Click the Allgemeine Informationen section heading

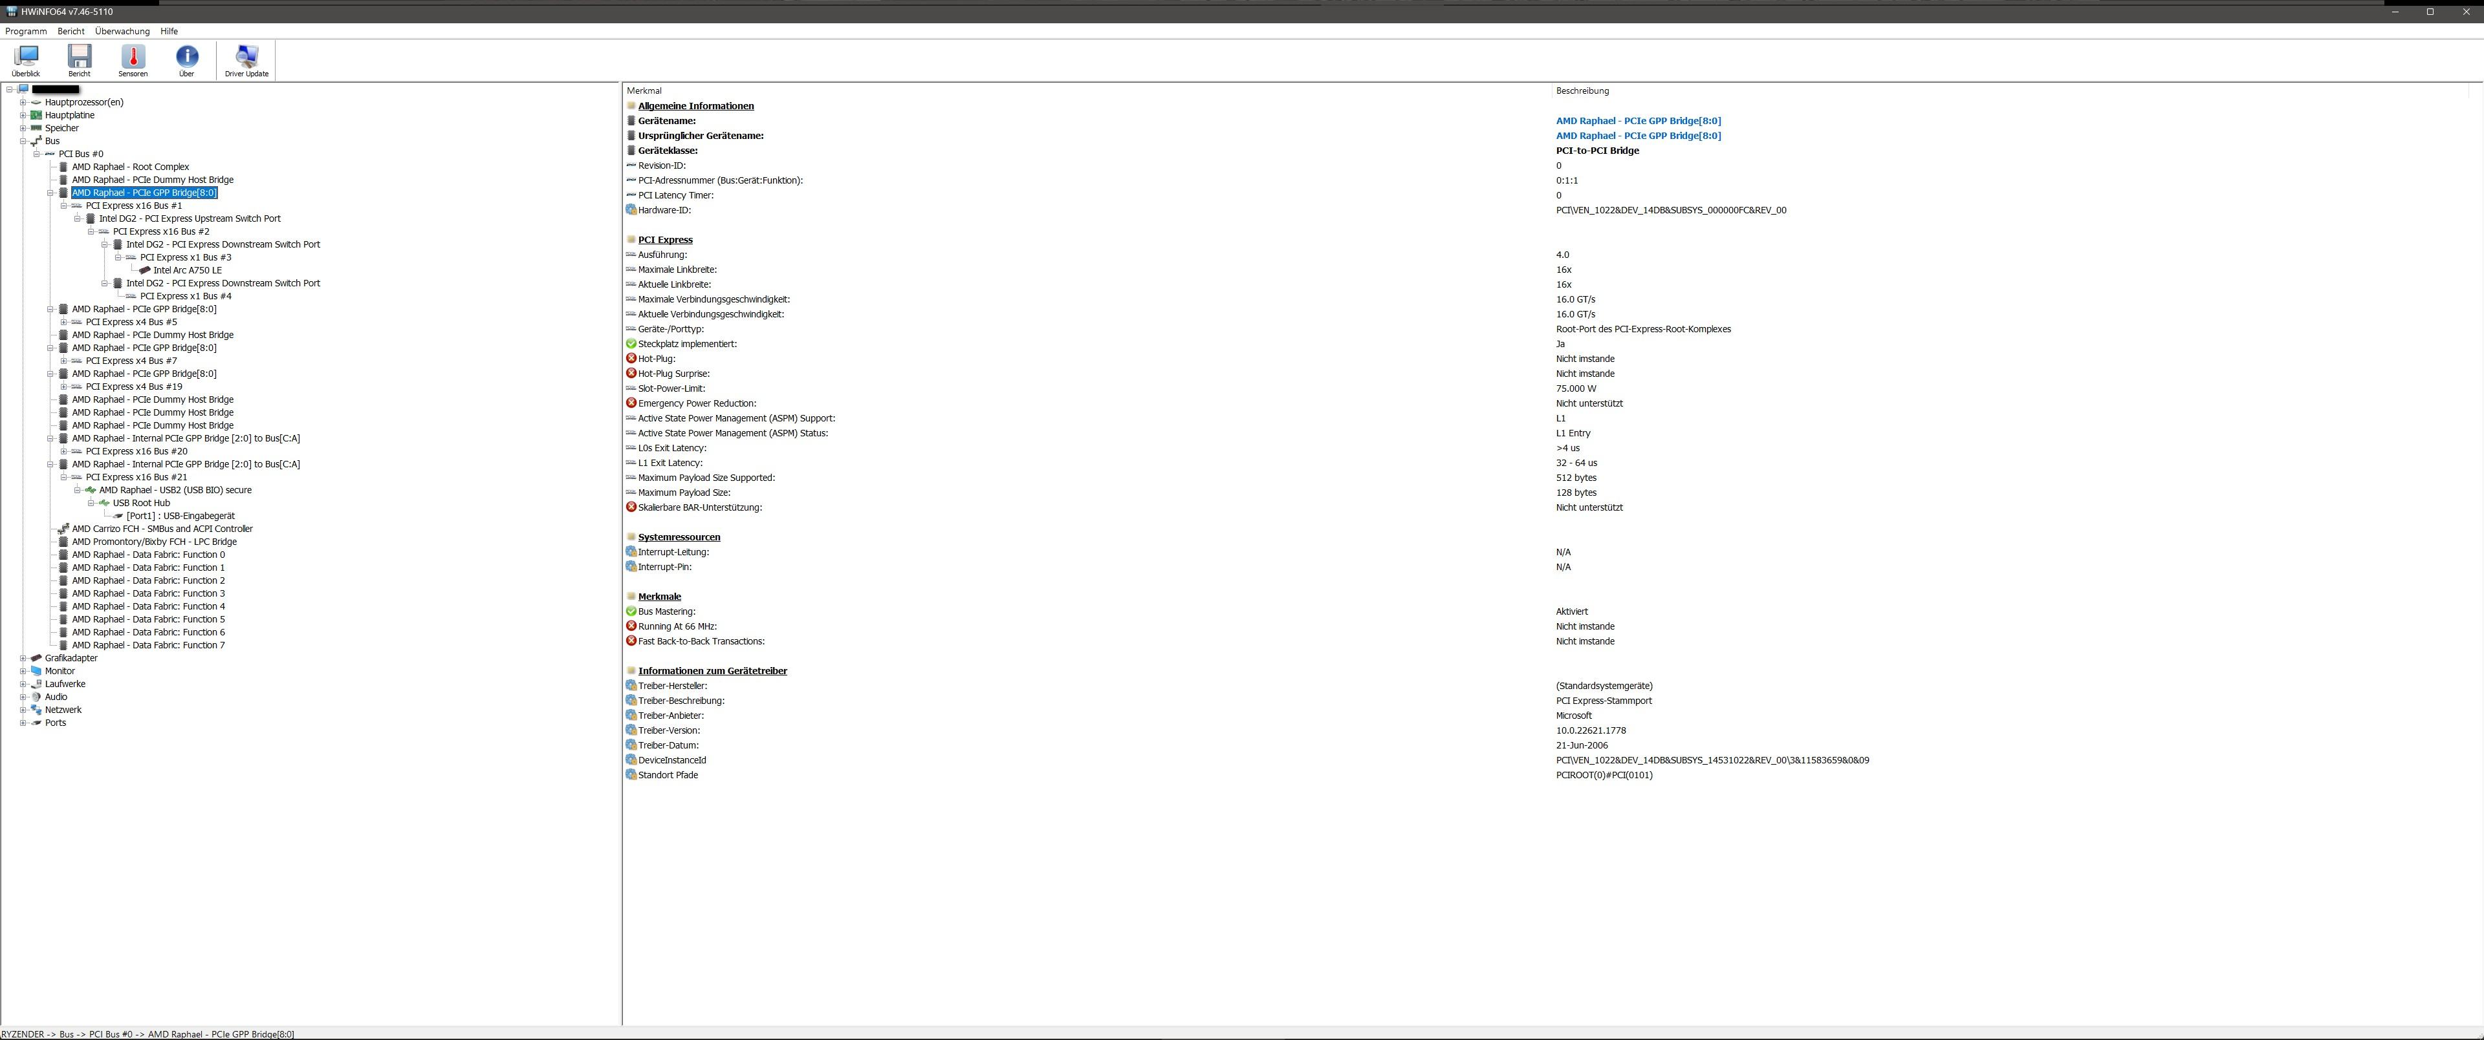tap(695, 106)
